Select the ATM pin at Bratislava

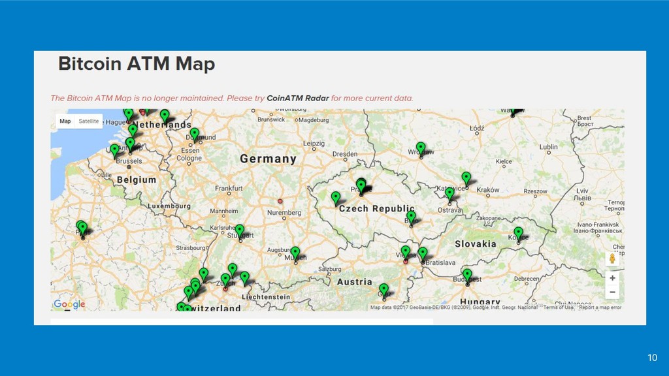[x=423, y=254]
